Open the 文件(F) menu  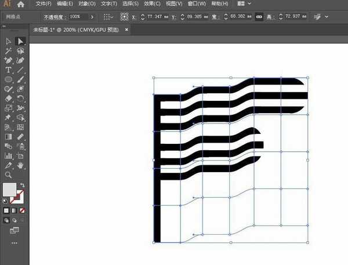[x=43, y=4]
